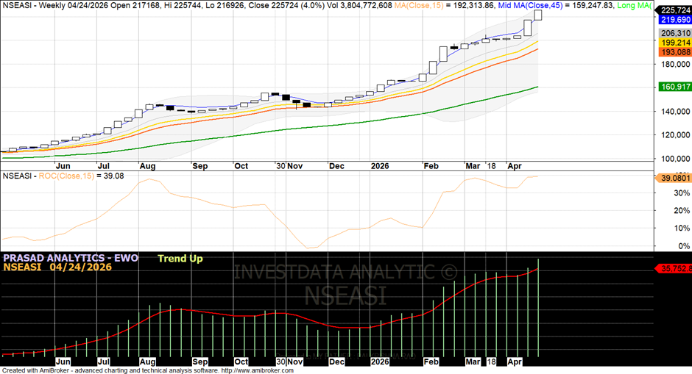The width and height of the screenshot is (692, 374).
Task: Click the Aug marker on bottom EWO axis
Action: (x=148, y=362)
